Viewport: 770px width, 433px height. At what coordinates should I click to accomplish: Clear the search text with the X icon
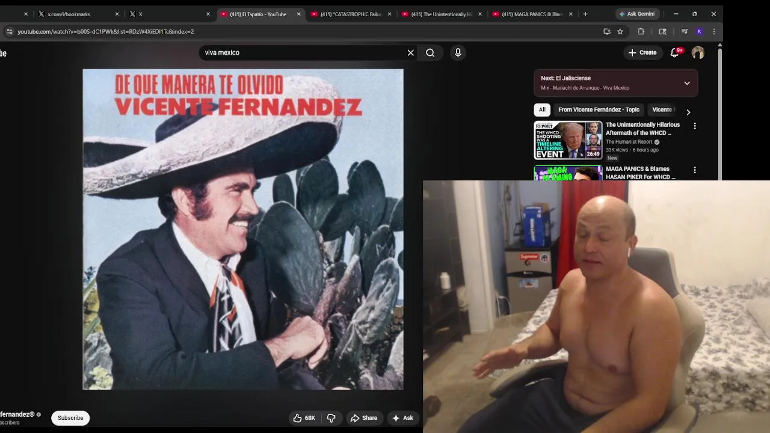tap(411, 53)
